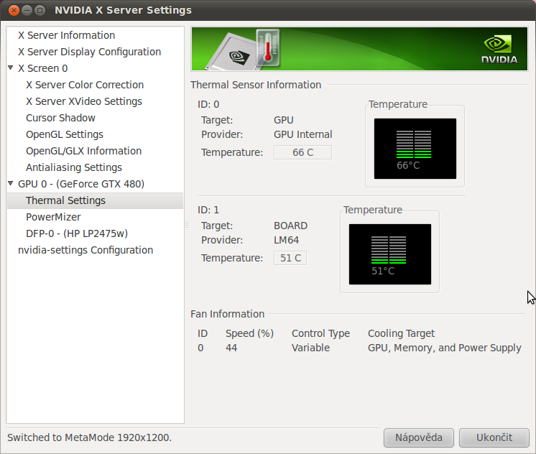Screen dimensions: 536x454
Task: Click the Variable control type value
Action: coord(310,348)
